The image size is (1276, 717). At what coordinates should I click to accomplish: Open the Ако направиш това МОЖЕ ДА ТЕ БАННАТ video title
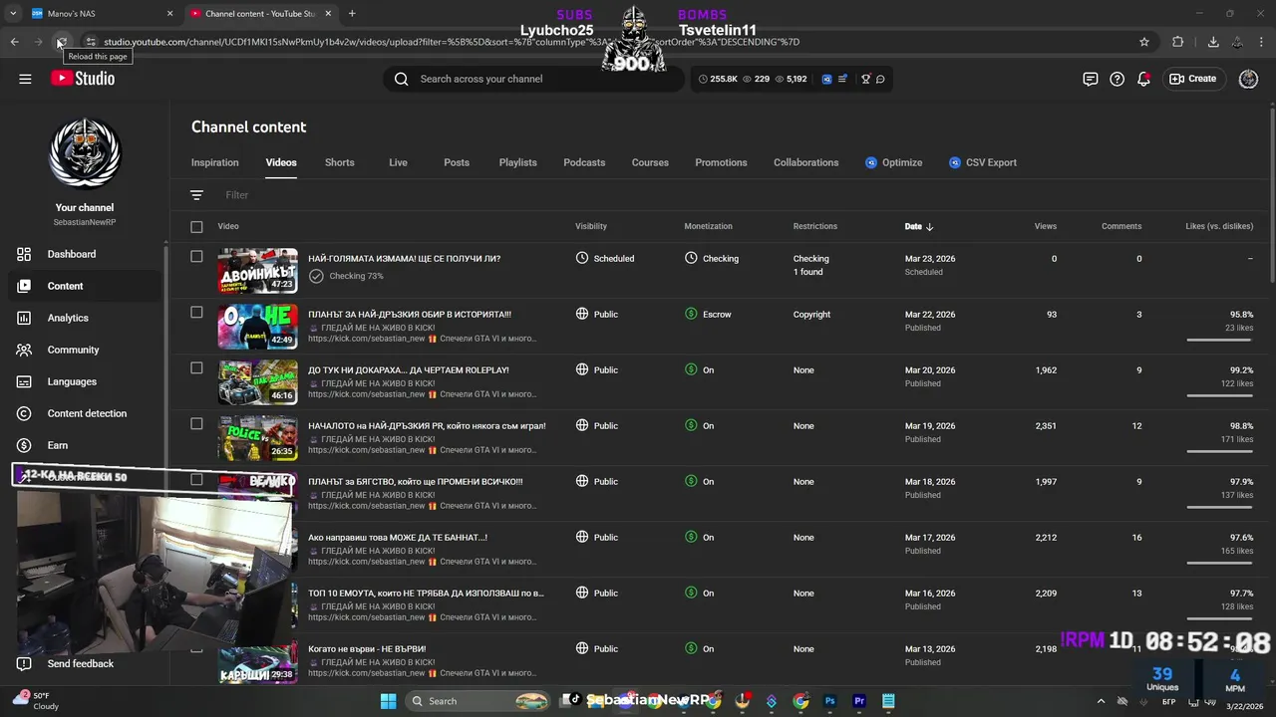398,538
